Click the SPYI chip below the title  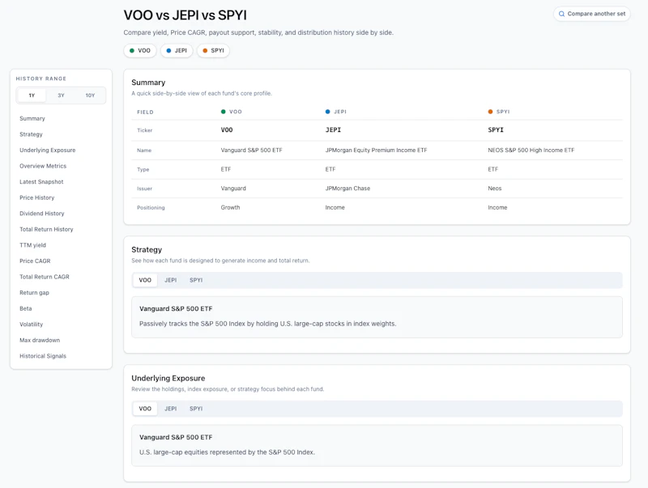click(x=213, y=50)
